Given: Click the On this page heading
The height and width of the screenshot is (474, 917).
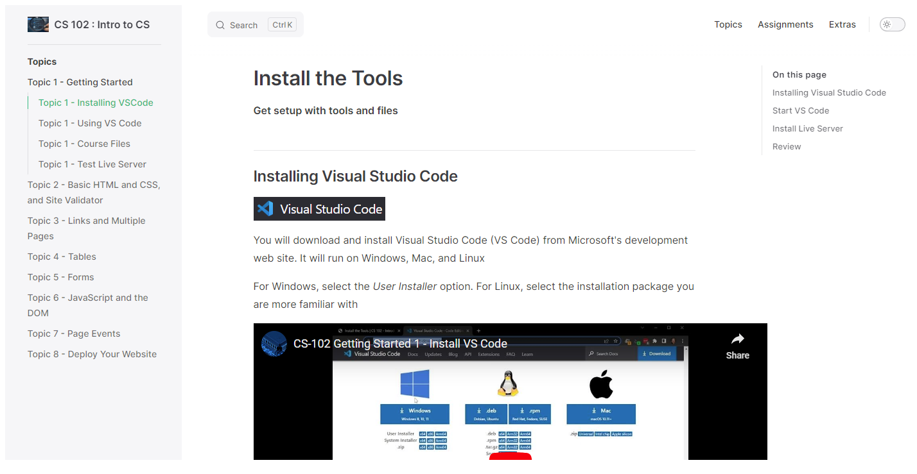Looking at the screenshot, I should tap(799, 74).
